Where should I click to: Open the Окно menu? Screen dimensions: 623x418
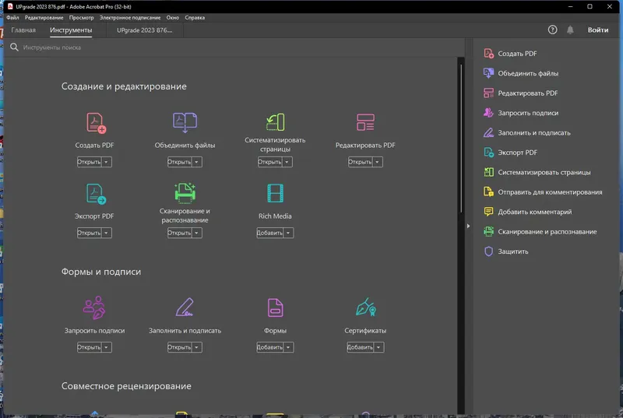pos(172,17)
